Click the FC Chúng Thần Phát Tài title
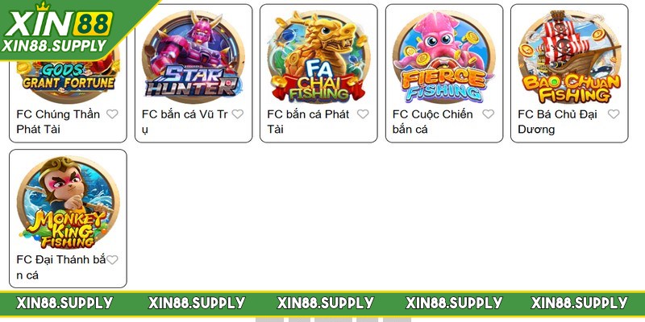 click(58, 122)
